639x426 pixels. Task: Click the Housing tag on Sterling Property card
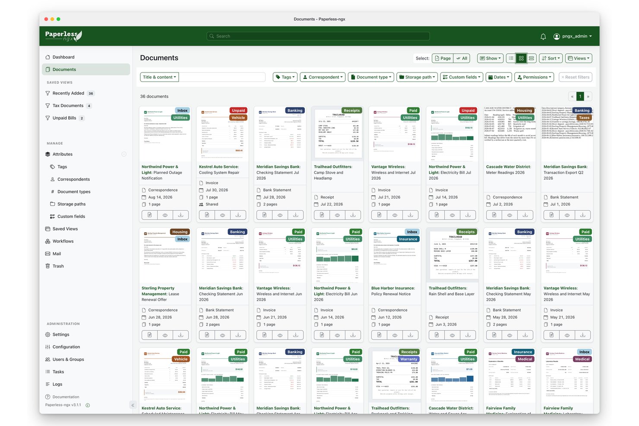click(x=180, y=232)
